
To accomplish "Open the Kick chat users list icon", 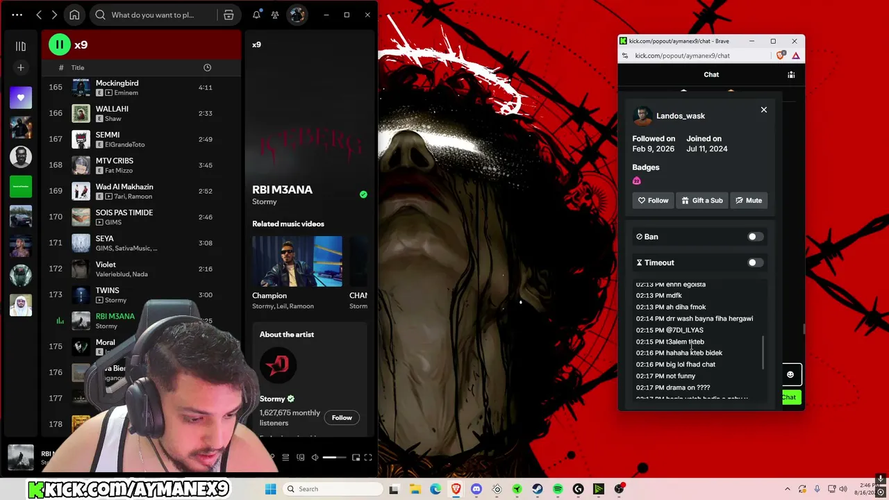I will point(791,74).
